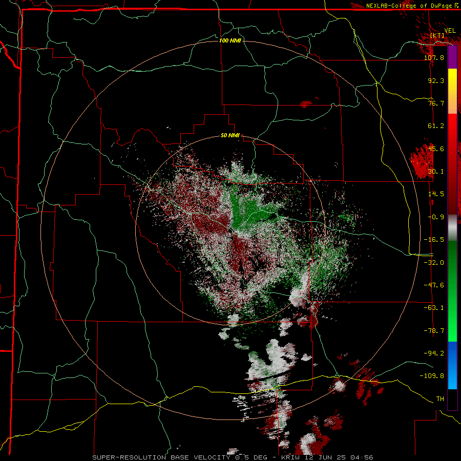Click the -47.6 scale value
461x461 pixels.
434,285
